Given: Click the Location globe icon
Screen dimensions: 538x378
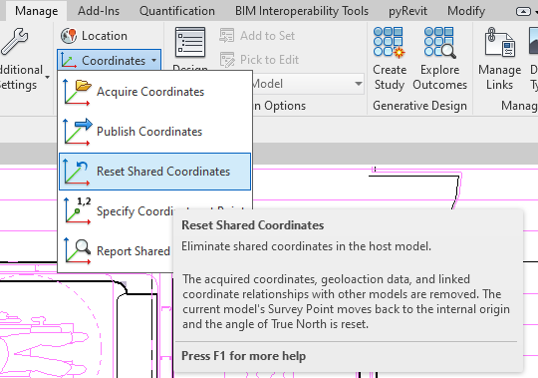Looking at the screenshot, I should pyautogui.click(x=69, y=36).
